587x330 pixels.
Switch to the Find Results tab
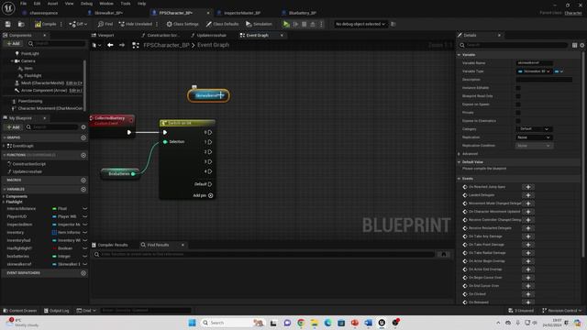click(159, 245)
